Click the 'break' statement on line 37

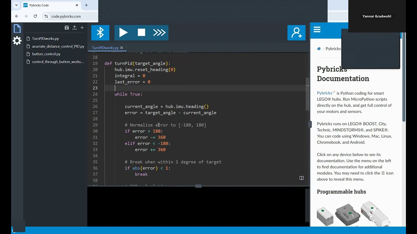pyautogui.click(x=141, y=175)
